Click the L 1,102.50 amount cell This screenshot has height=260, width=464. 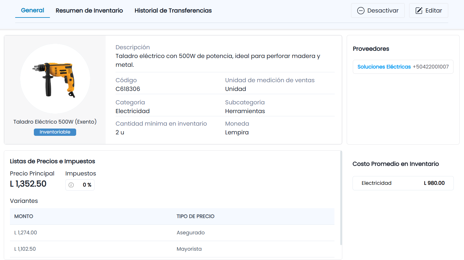pos(25,249)
